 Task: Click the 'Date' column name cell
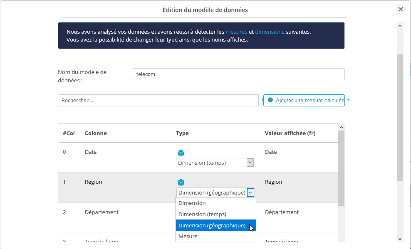tap(91, 152)
